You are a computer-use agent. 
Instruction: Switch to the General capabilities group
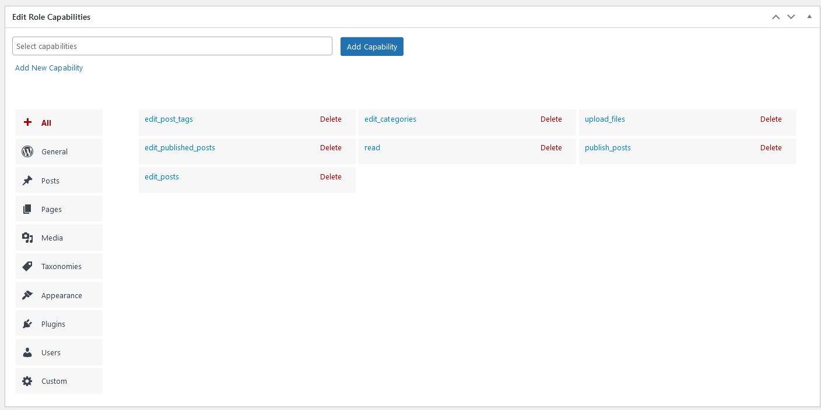click(59, 151)
